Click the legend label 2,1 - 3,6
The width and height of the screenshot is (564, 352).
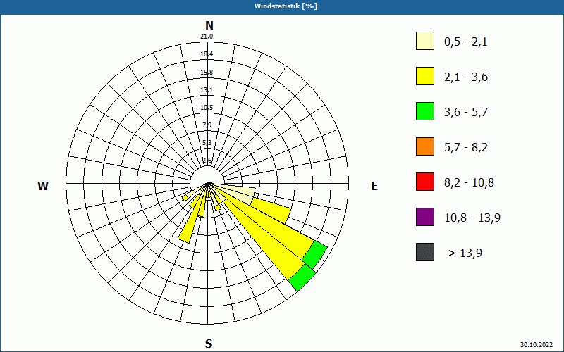click(466, 77)
